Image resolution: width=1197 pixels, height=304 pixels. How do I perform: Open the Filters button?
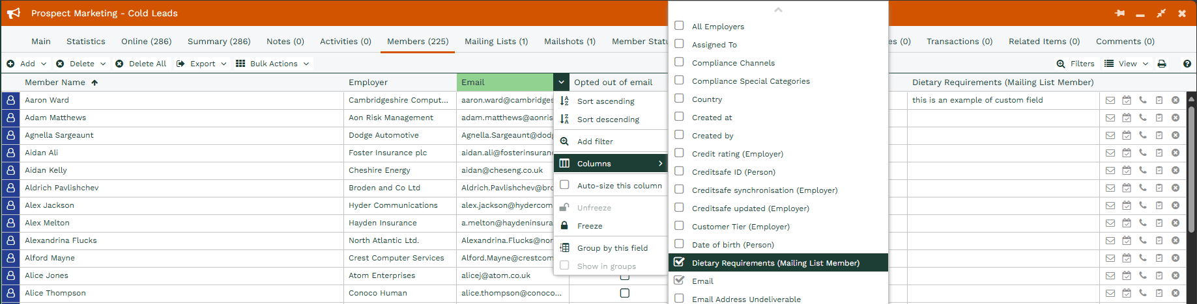pos(1075,64)
